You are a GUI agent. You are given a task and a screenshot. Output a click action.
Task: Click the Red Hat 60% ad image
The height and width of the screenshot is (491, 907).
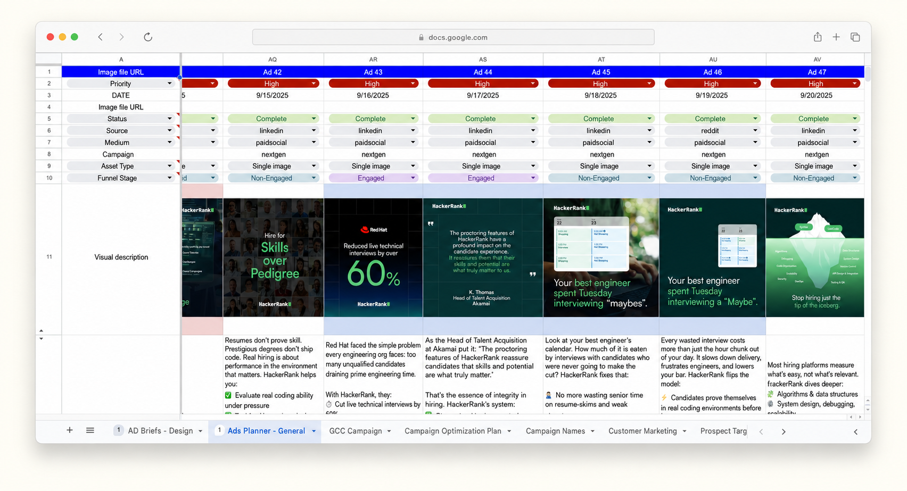click(x=374, y=257)
